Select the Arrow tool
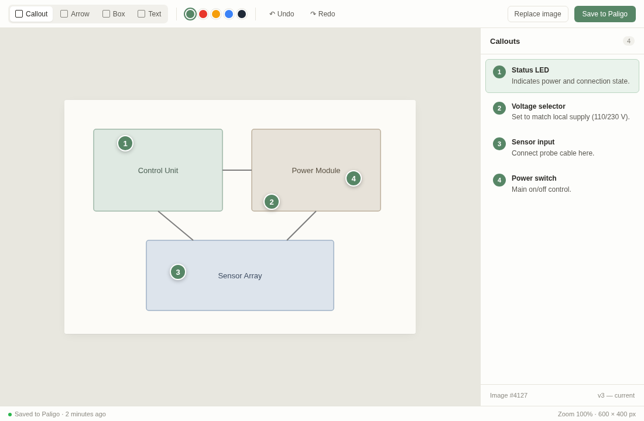This screenshot has height=421, width=644. (75, 14)
